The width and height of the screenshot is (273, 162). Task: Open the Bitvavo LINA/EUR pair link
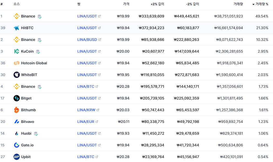coord(86,122)
